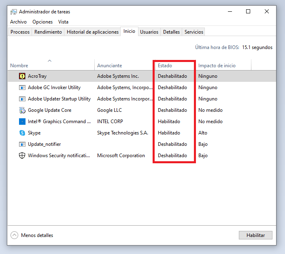285x254 pixels.
Task: Open the Servicios tab
Action: pos(194,32)
